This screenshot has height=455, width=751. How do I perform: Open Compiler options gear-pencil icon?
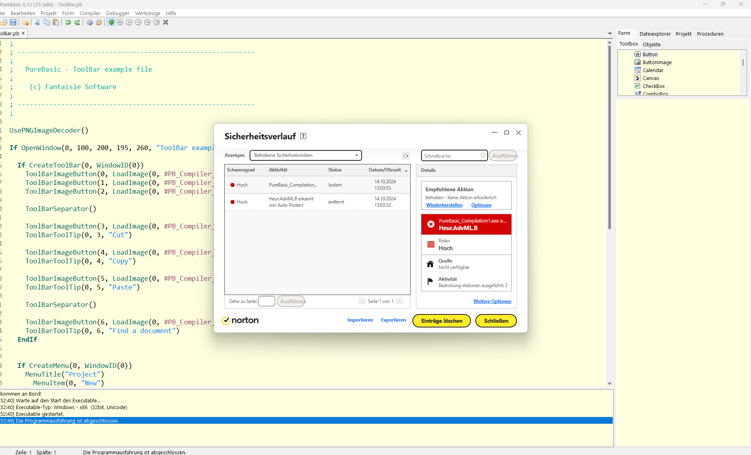coord(99,22)
